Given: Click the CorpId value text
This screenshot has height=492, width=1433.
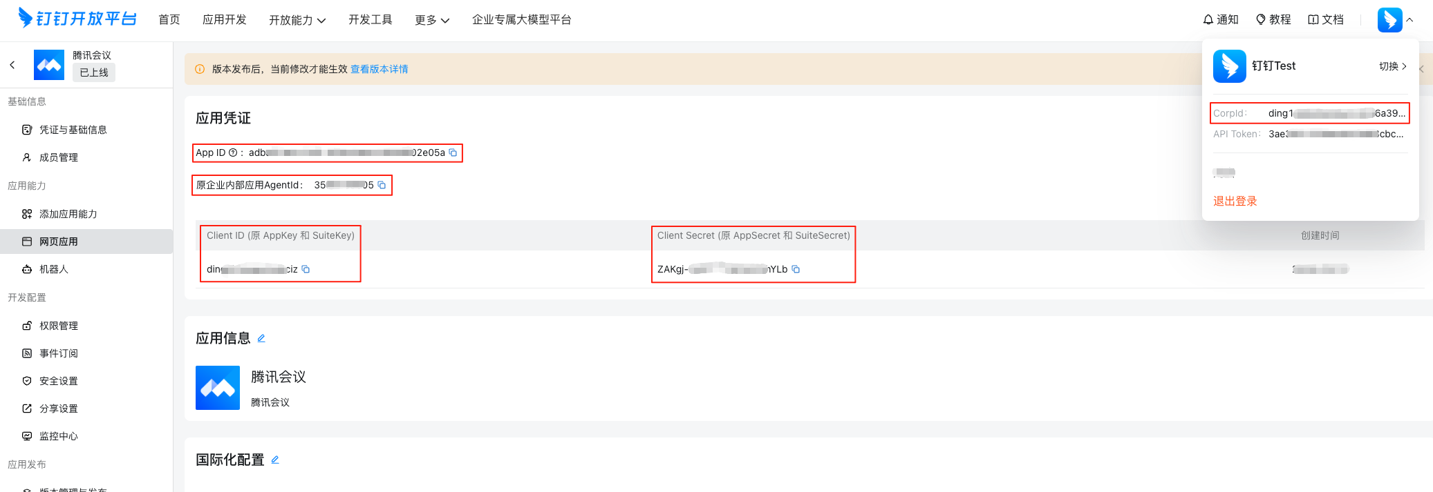Looking at the screenshot, I should coord(1337,113).
